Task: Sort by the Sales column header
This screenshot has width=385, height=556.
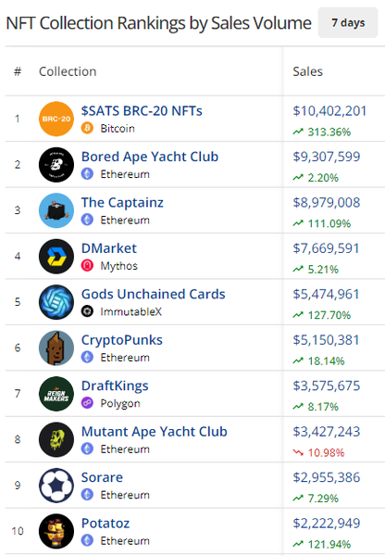Action: pos(307,71)
